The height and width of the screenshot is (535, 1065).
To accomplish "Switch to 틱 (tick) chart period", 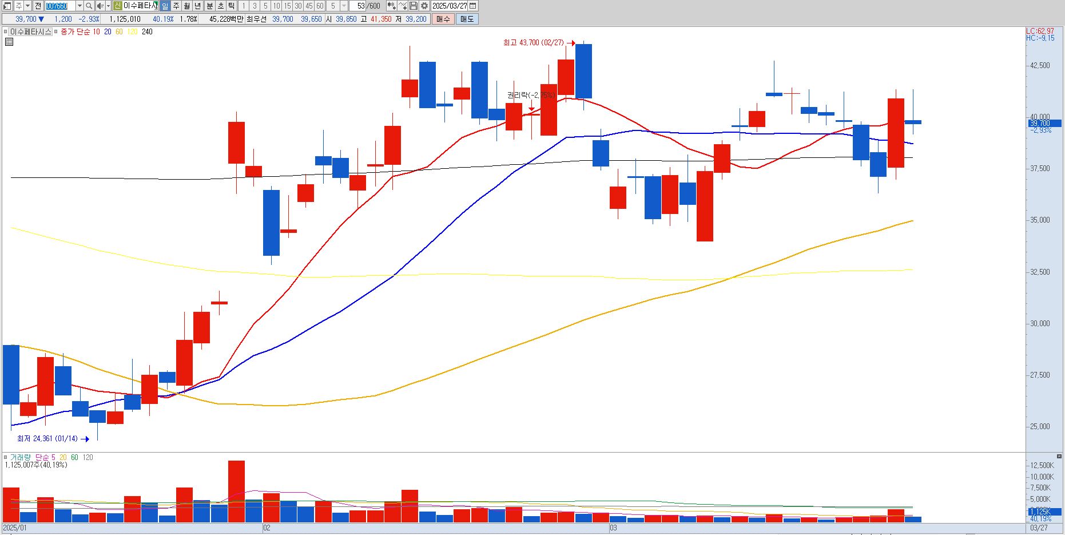I will coord(231,6).
